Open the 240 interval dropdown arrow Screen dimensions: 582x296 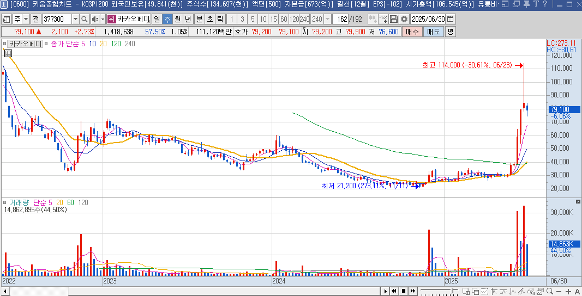click(x=327, y=19)
